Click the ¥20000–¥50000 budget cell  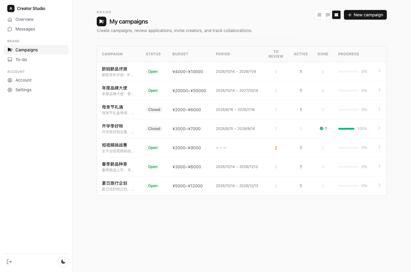tap(189, 91)
